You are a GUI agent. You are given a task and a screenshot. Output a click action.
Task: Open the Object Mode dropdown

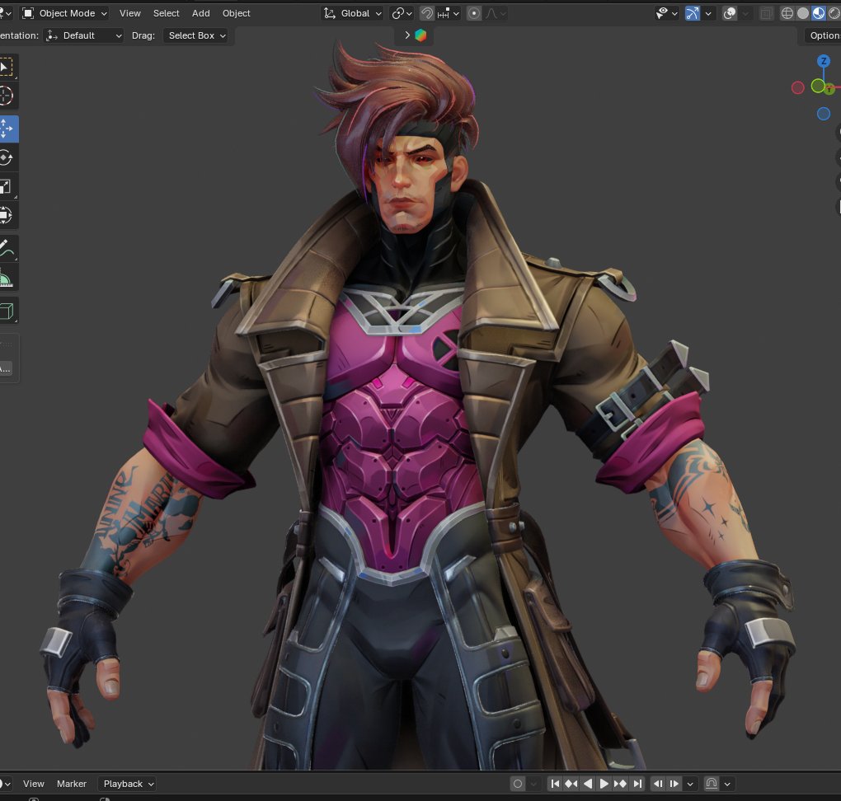point(64,13)
